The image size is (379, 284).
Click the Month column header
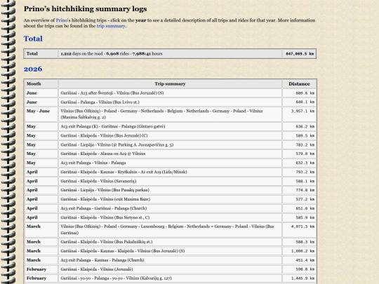pyautogui.click(x=41, y=84)
